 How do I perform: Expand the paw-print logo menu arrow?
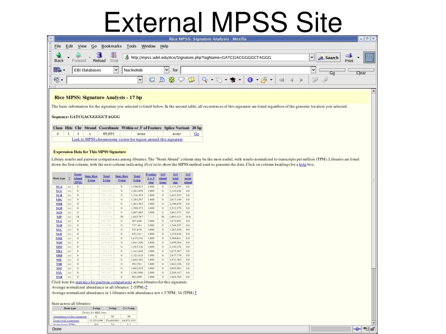click(62, 80)
